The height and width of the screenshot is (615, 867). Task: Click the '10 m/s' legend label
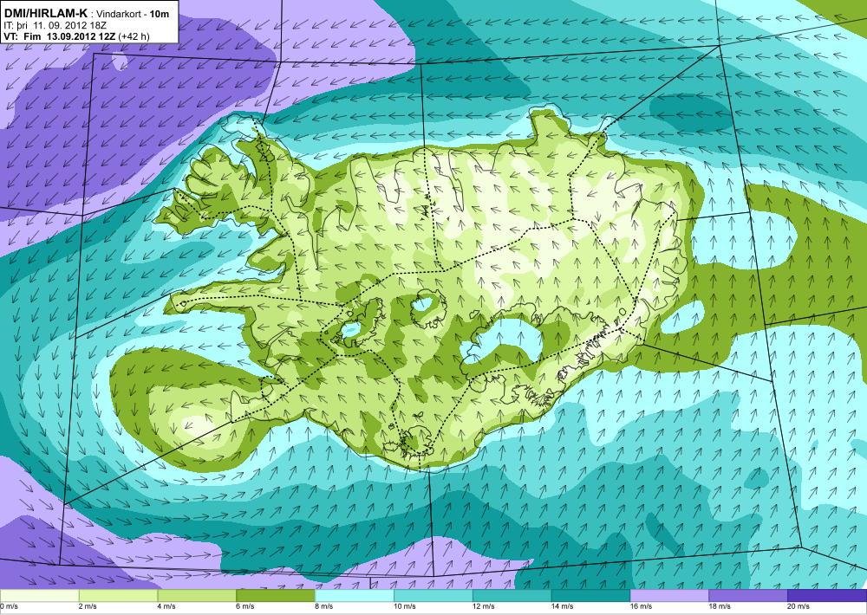pos(405,606)
